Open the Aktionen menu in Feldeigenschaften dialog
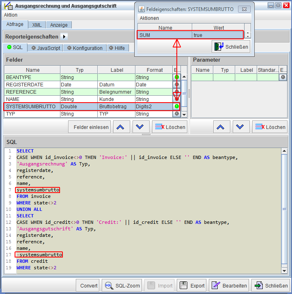The width and height of the screenshot is (292, 294). (149, 18)
